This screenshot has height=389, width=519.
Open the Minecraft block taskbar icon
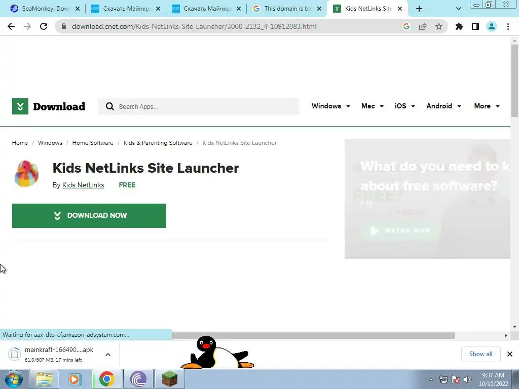coord(170,379)
